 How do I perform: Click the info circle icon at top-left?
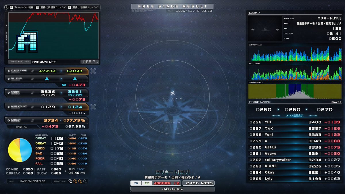tap(6, 7)
